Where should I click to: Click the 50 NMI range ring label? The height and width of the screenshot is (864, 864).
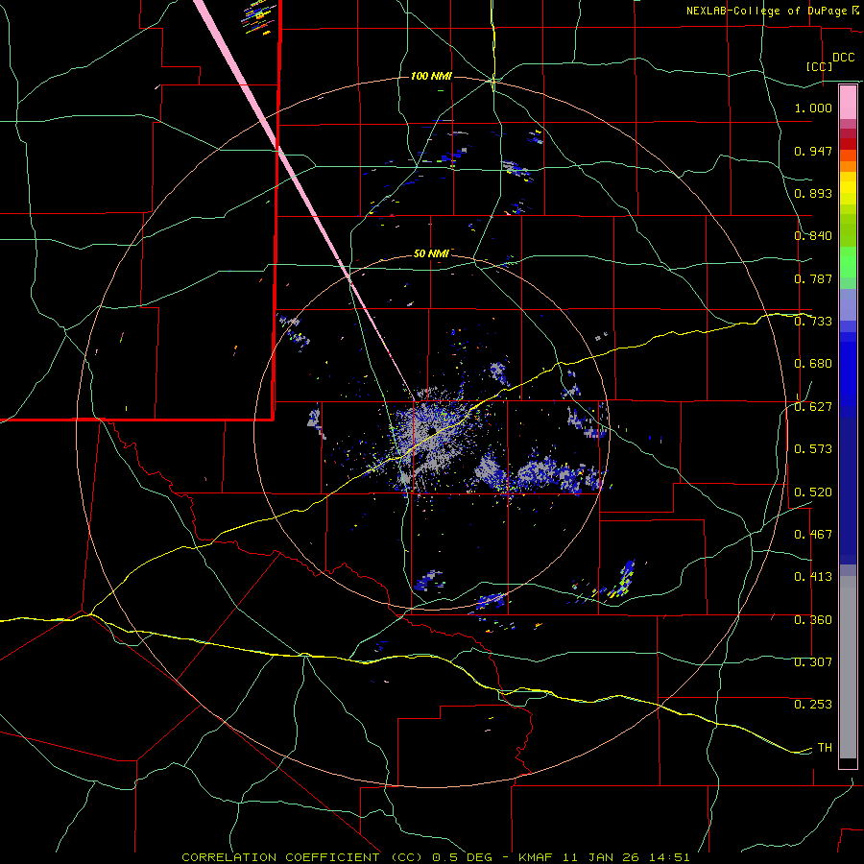pos(431,254)
